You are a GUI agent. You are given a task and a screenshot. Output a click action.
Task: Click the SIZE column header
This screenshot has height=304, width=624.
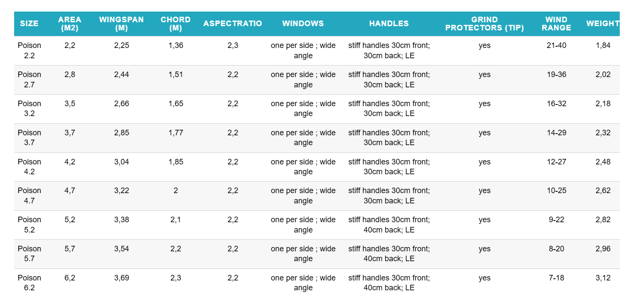click(x=29, y=24)
